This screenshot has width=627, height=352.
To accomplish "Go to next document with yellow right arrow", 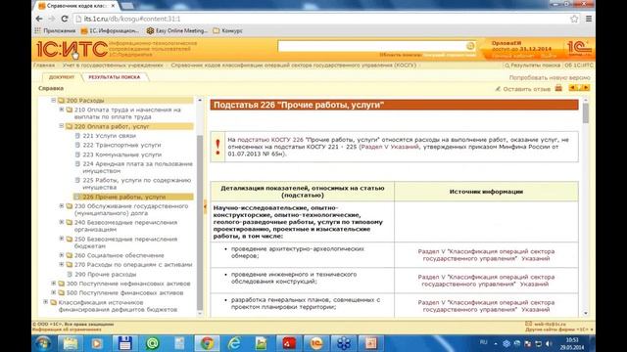I will (586, 88).
